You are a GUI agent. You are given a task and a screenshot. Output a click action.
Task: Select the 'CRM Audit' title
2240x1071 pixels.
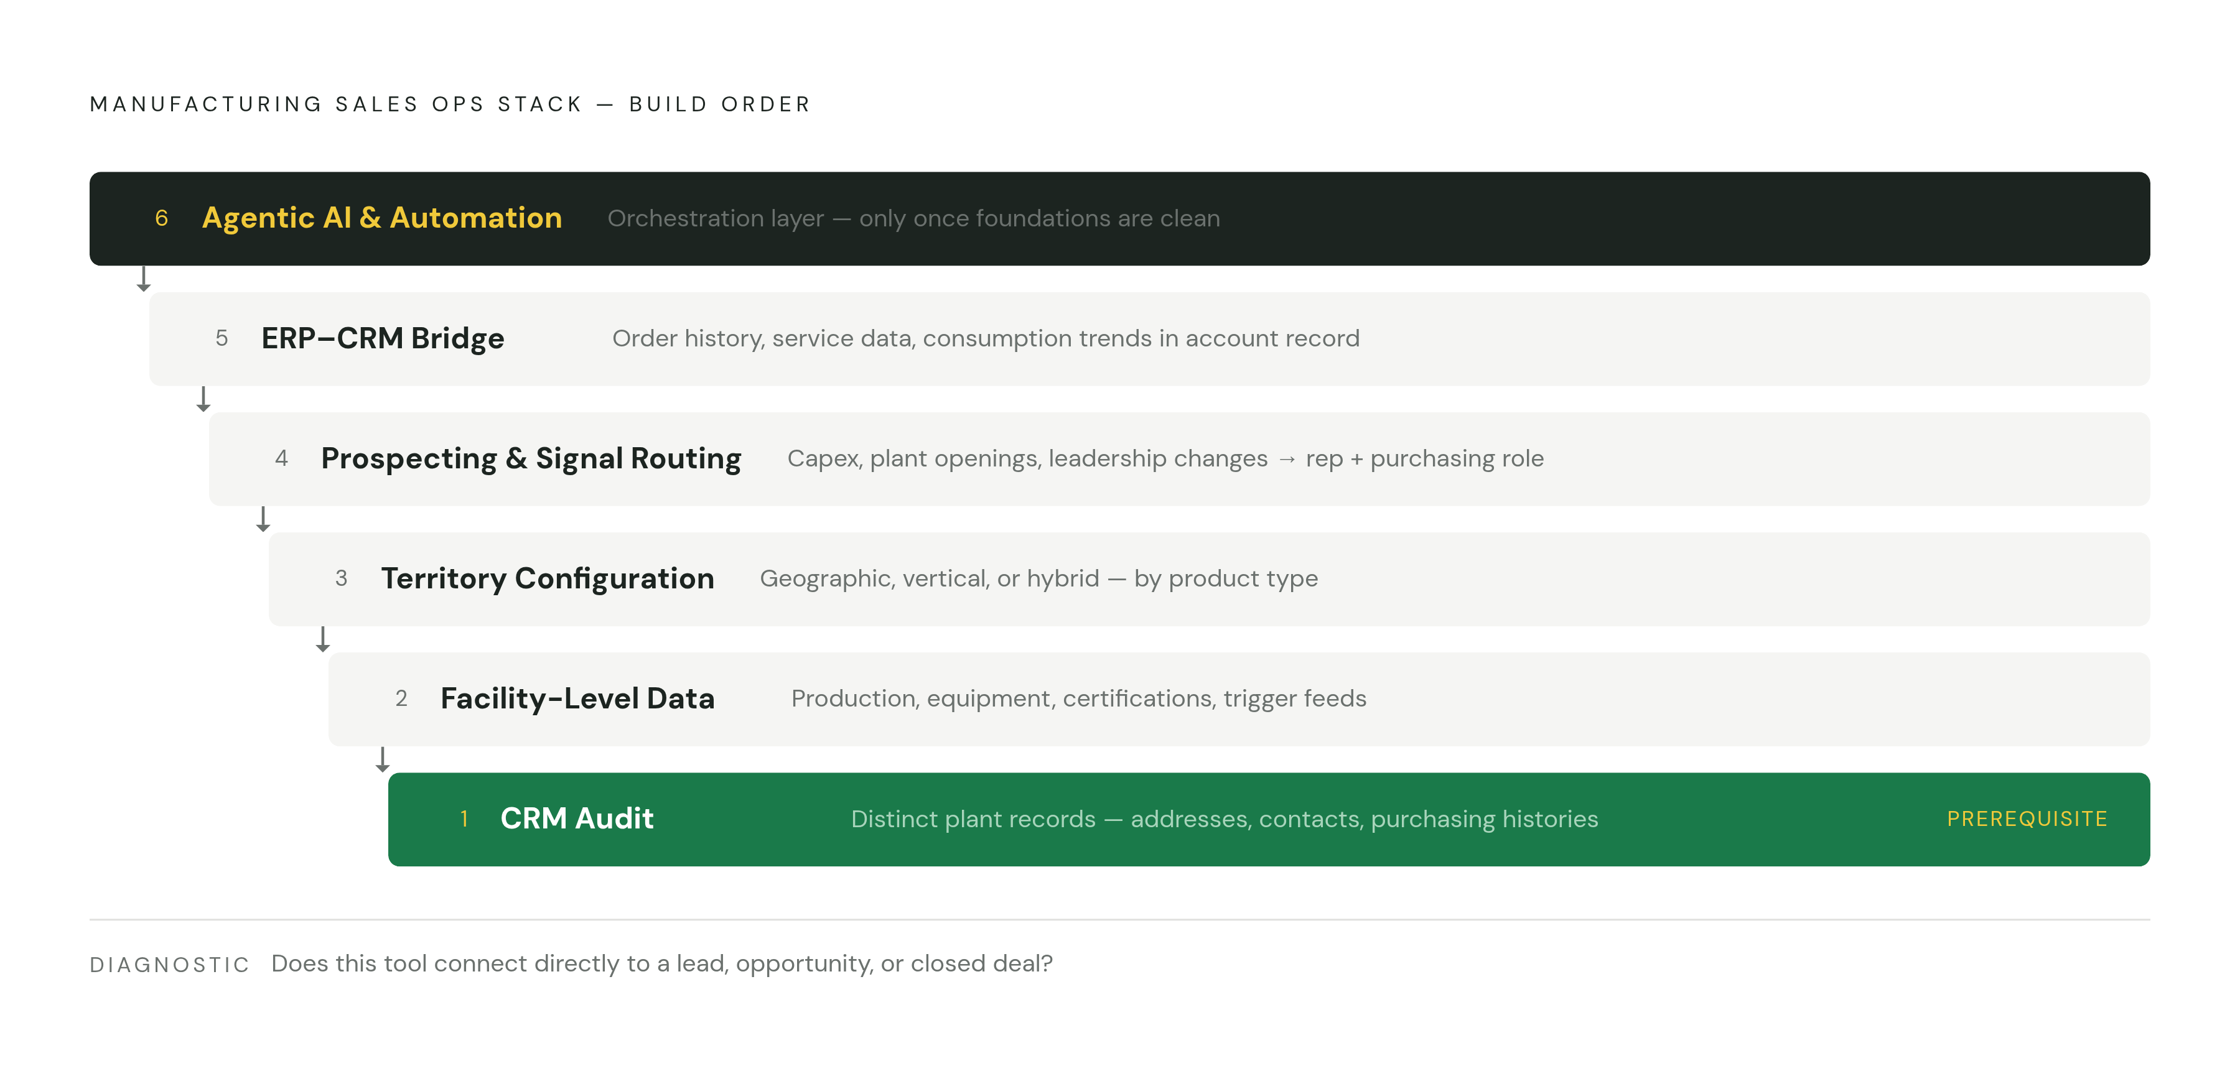pos(577,818)
